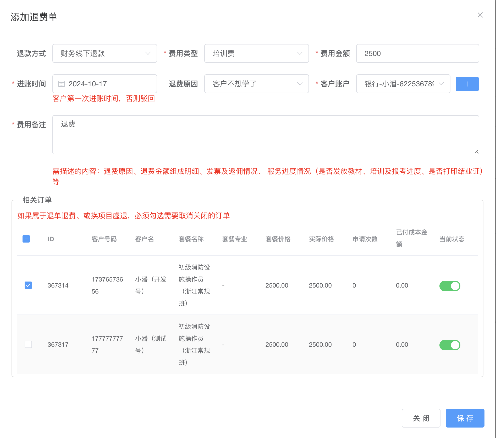Expand the 客户账户 dropdown
Screen dimensions: 496x438
[x=403, y=84]
